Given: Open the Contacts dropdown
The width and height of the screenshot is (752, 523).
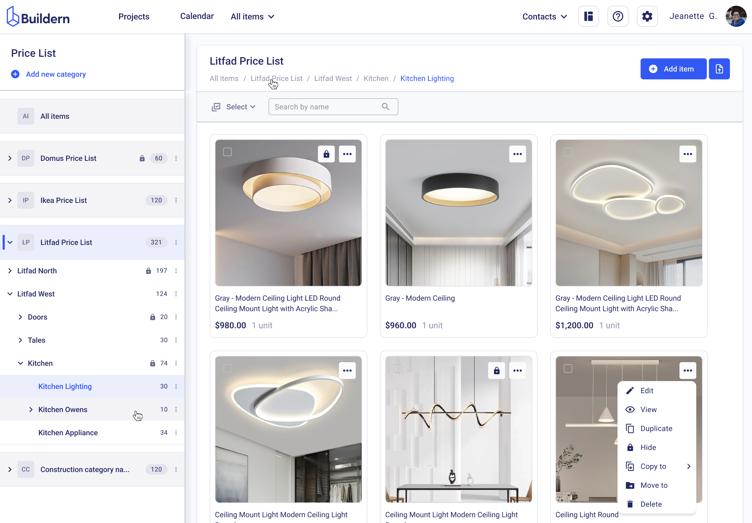Looking at the screenshot, I should 544,17.
